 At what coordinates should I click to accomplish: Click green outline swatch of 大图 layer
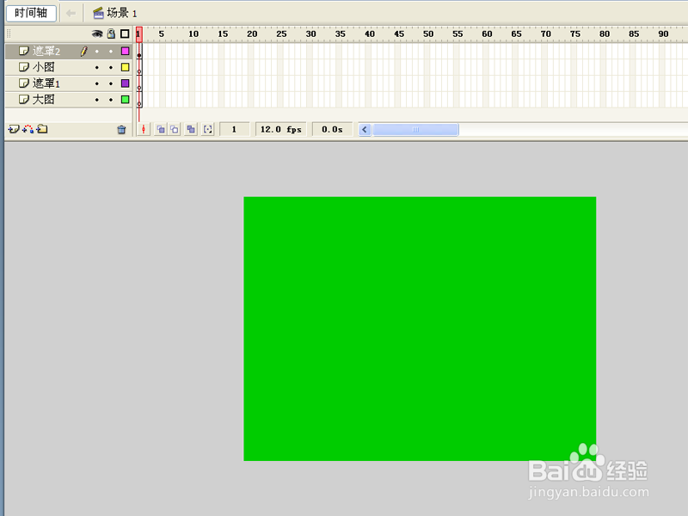click(125, 100)
